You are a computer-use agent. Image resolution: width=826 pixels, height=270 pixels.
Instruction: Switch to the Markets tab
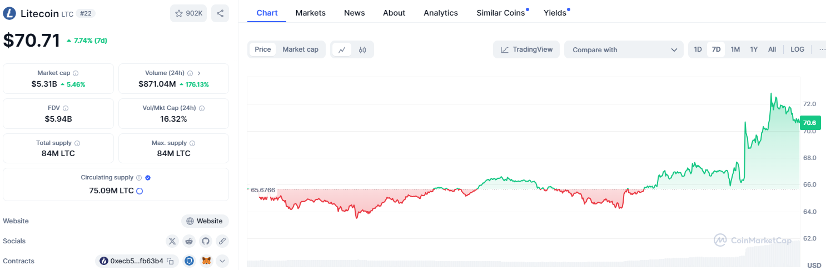311,13
